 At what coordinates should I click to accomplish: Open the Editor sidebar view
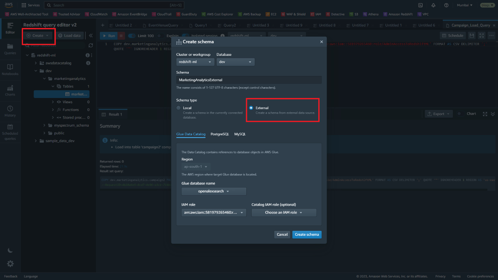(x=10, y=28)
